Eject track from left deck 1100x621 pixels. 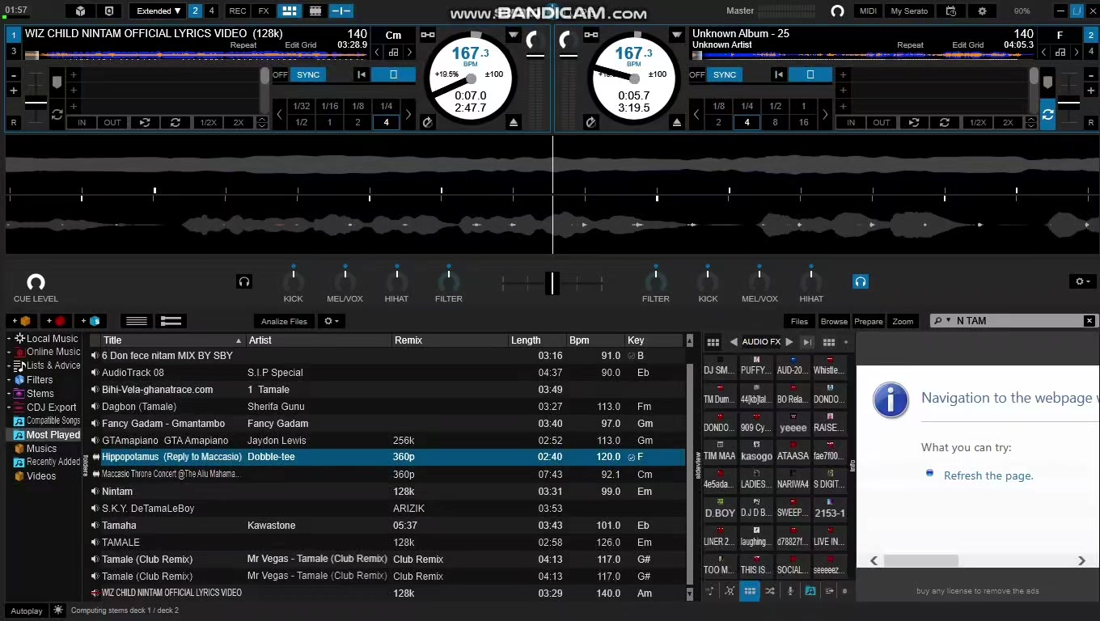[513, 123]
